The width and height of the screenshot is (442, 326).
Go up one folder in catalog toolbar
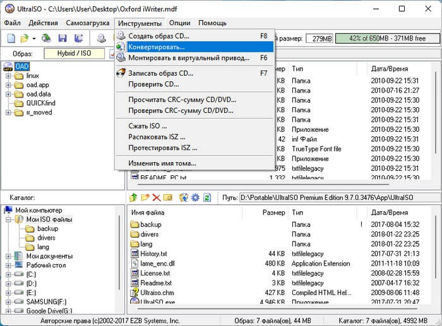coord(133,197)
